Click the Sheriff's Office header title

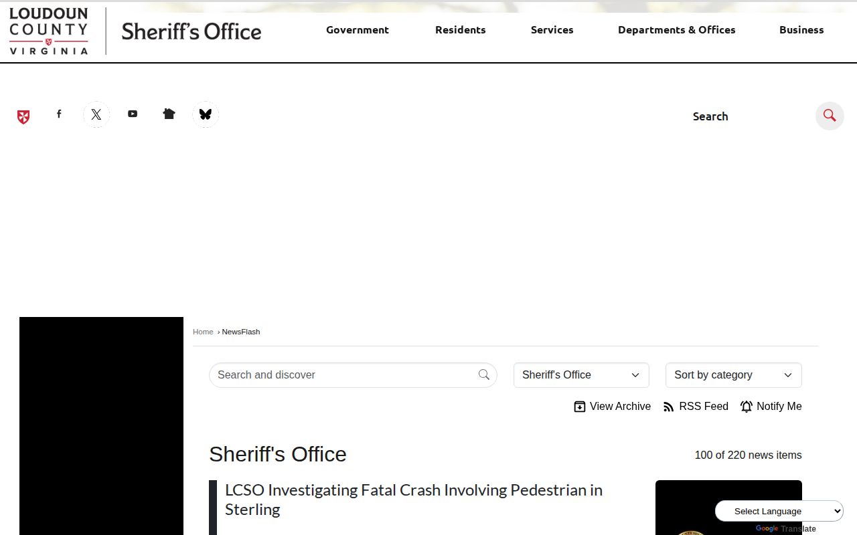point(191,31)
